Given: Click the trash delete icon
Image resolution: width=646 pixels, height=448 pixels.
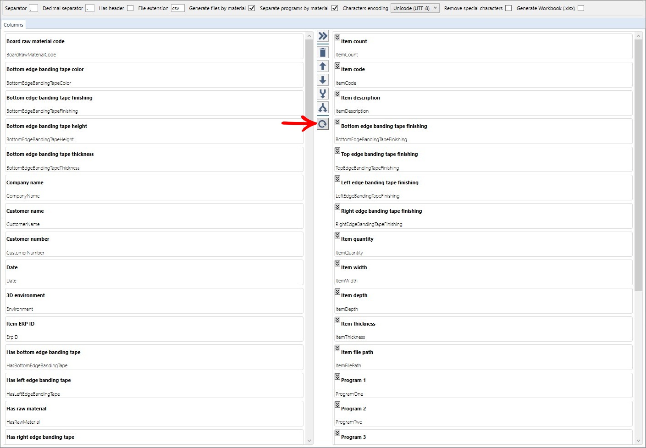Looking at the screenshot, I should (x=323, y=52).
